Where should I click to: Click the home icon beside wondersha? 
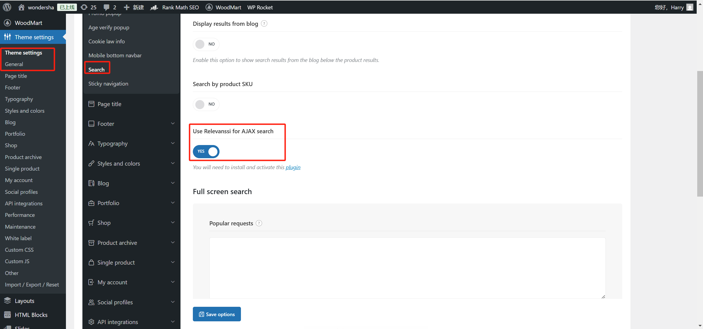(x=21, y=7)
